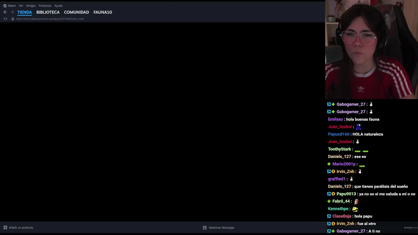The image size is (418, 235).
Task: Click the lock icon next to the URL
Action: point(13,19)
